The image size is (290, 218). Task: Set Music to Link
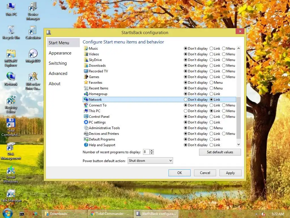tap(211, 48)
